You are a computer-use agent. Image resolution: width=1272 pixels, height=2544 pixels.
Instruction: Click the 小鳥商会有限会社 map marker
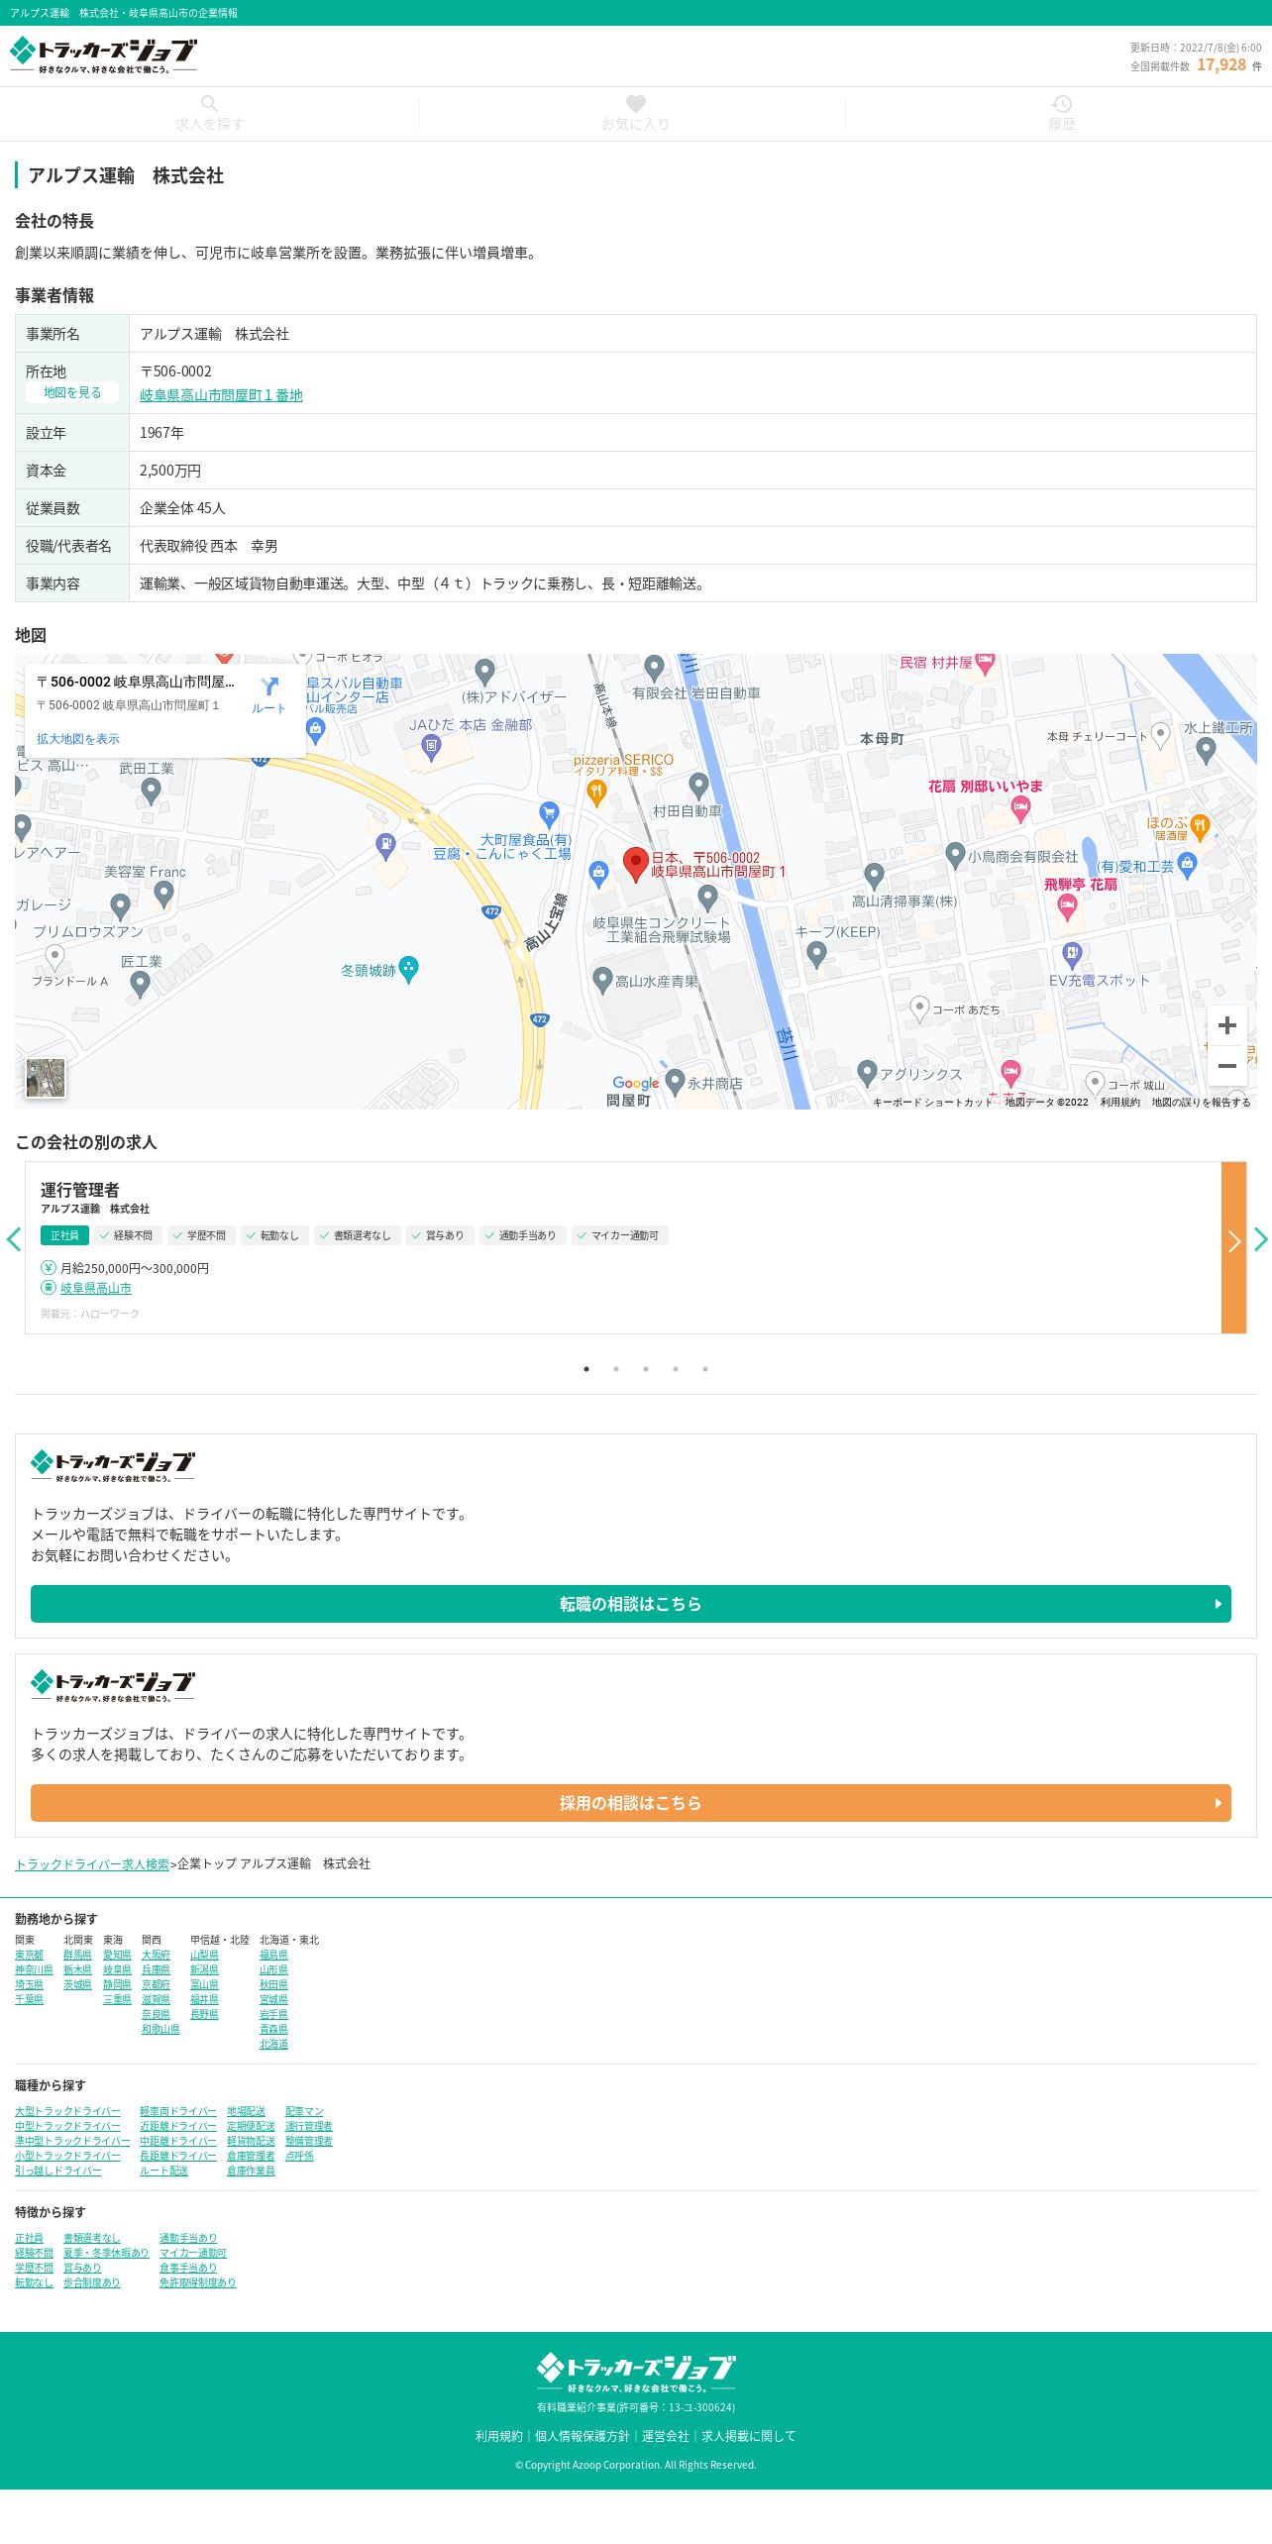[955, 854]
